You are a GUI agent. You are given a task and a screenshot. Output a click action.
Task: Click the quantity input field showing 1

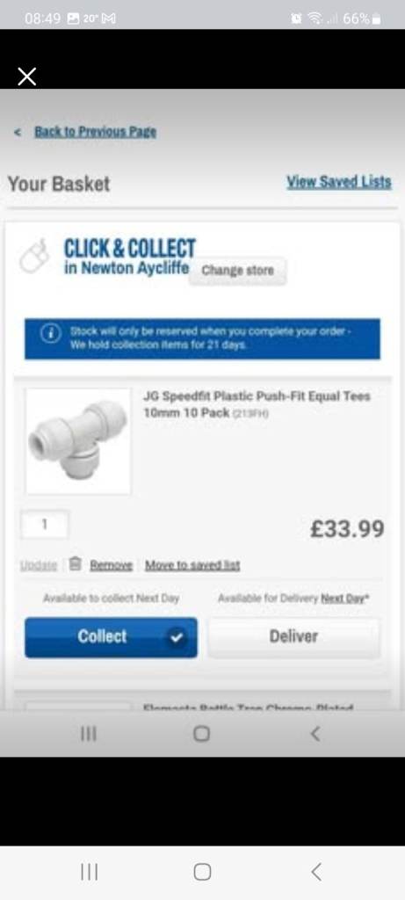(45, 524)
